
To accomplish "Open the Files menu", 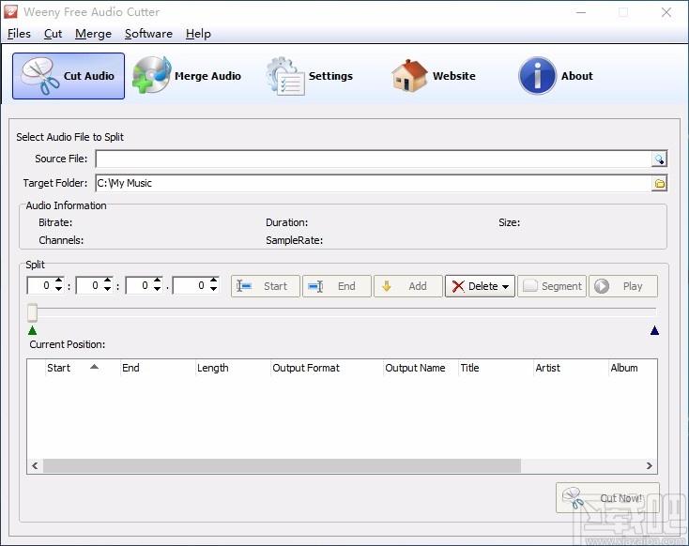I will pyautogui.click(x=19, y=34).
